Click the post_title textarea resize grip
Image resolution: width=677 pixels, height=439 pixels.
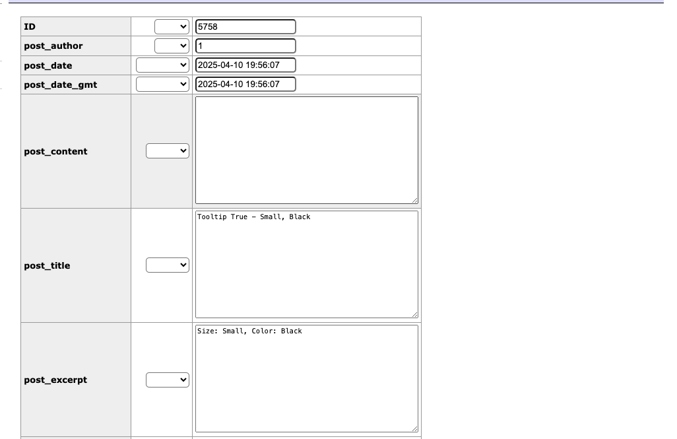pos(414,314)
